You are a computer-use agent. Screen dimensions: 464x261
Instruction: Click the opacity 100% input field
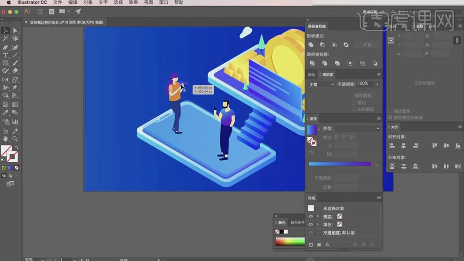[x=365, y=84]
